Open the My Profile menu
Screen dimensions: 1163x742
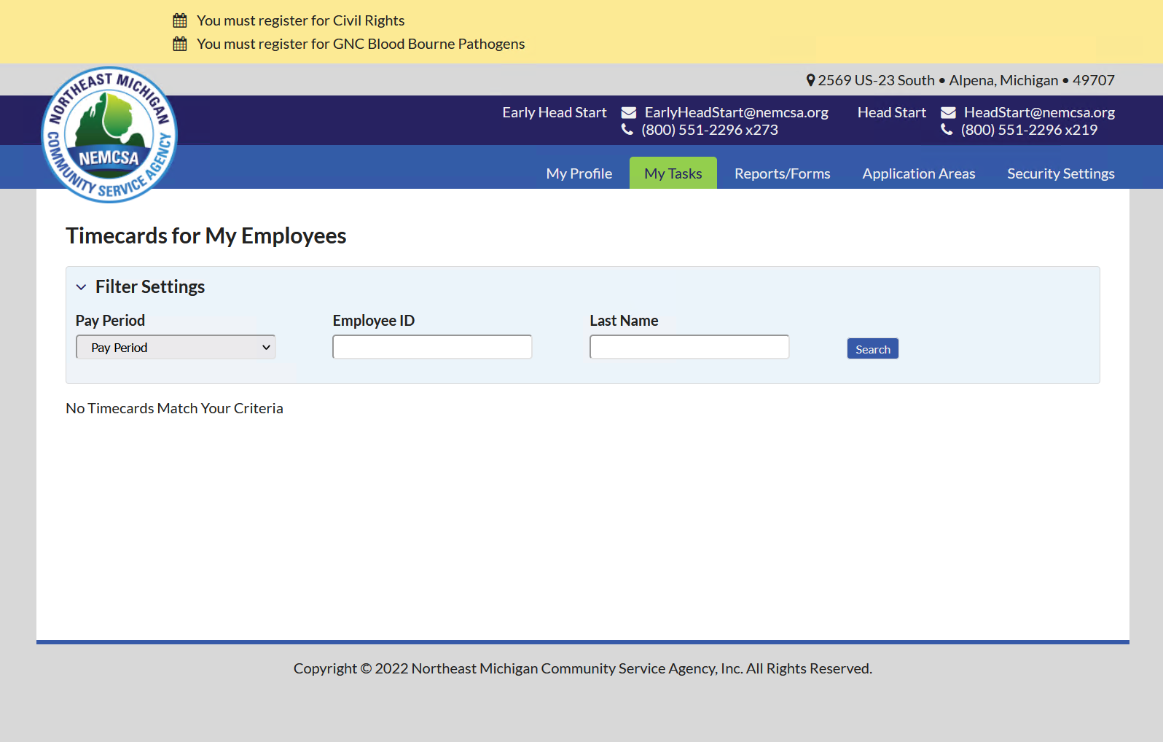click(579, 173)
